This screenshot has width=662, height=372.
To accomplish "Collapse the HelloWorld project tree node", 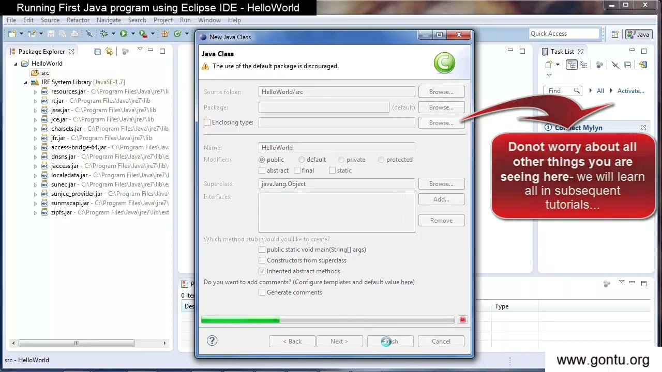I will (x=16, y=64).
